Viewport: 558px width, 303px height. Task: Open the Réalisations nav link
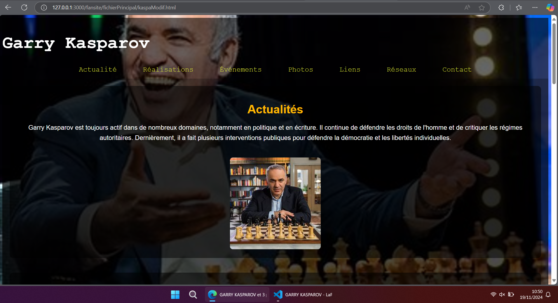168,70
